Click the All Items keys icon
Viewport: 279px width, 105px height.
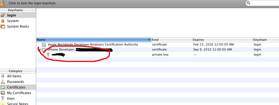tap(3, 76)
